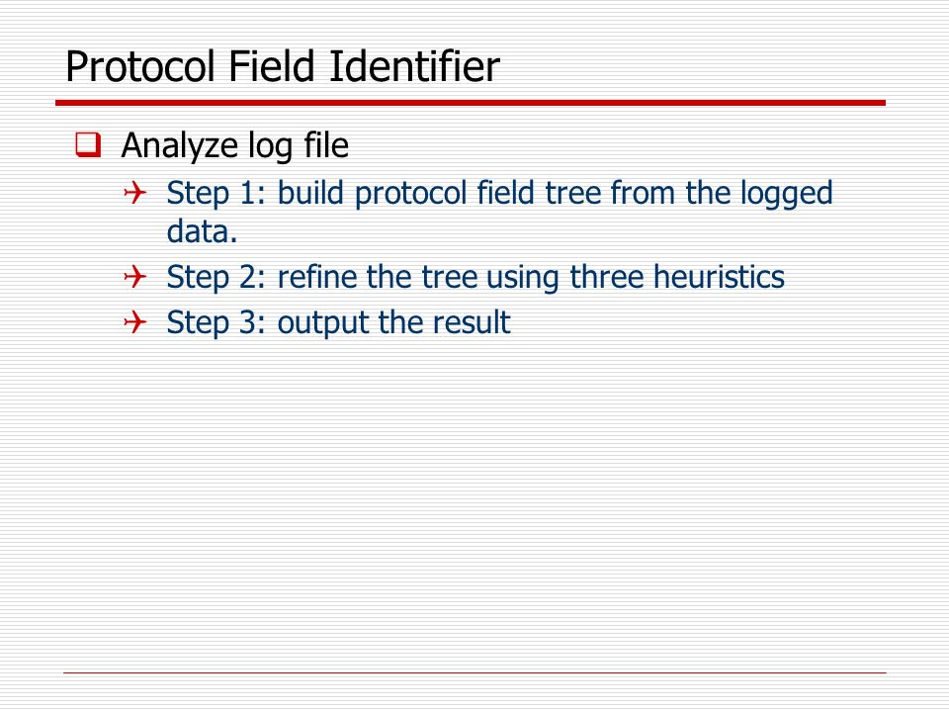Click the word 'heuristics'
The image size is (949, 712).
[719, 277]
